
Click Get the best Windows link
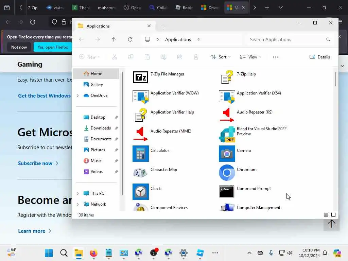(45, 95)
